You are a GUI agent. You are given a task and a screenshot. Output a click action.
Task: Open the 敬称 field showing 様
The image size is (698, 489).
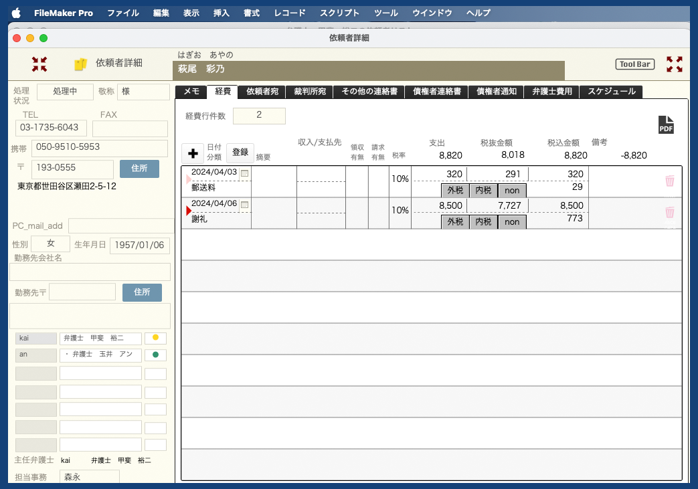coord(143,92)
